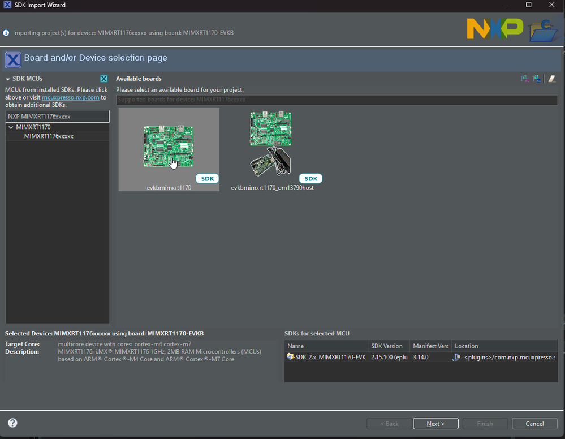The width and height of the screenshot is (565, 439).
Task: Click the supported boards filter field
Action: [337, 100]
